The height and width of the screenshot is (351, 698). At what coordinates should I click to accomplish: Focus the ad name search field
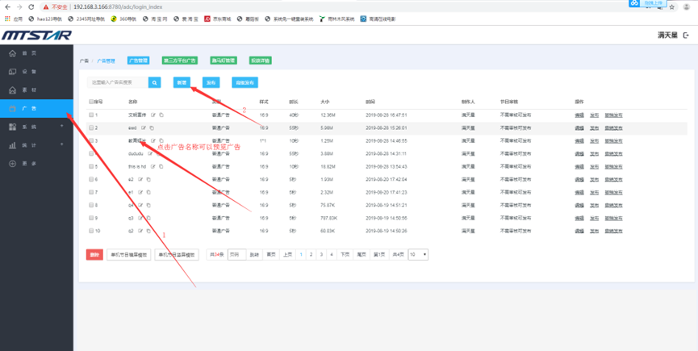pyautogui.click(x=118, y=82)
